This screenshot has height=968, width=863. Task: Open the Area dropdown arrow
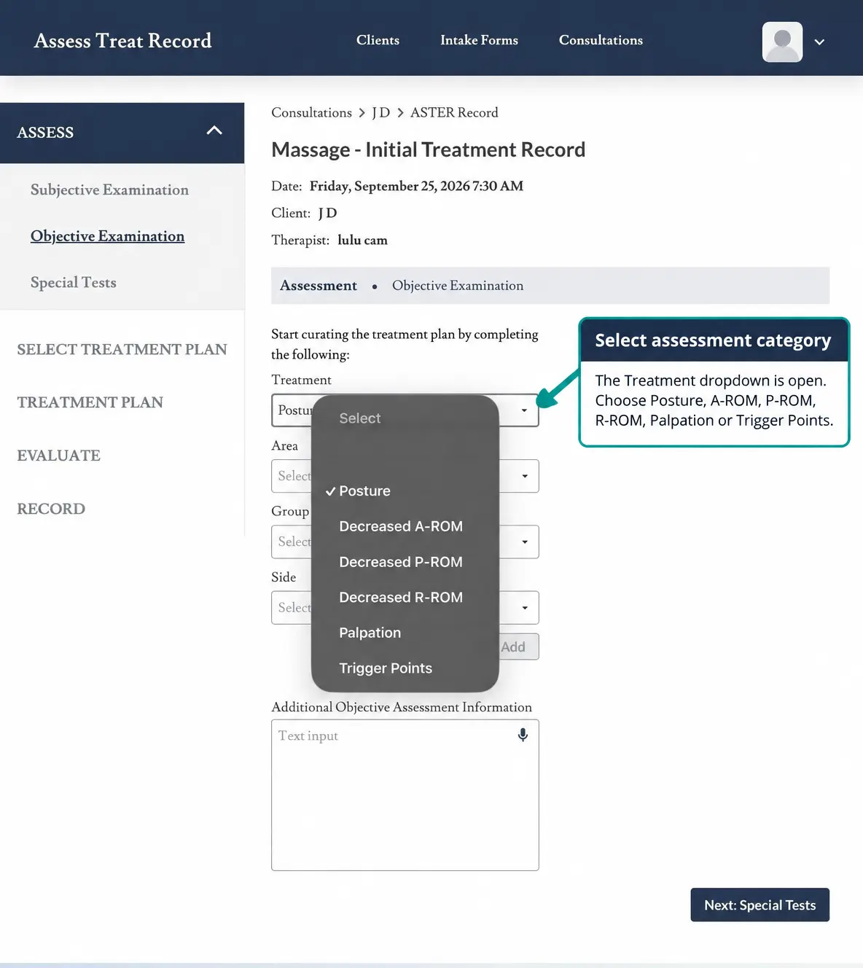(525, 476)
